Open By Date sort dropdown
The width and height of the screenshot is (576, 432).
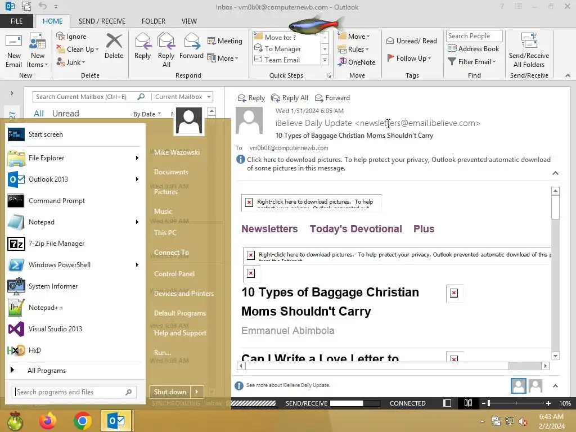[147, 114]
